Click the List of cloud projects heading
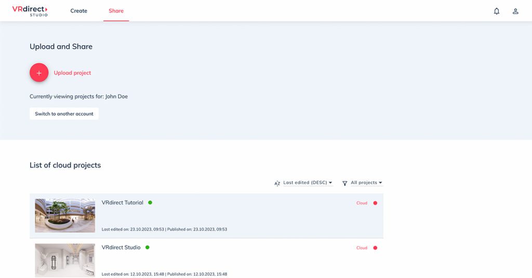This screenshot has height=278, width=532. pyautogui.click(x=65, y=165)
